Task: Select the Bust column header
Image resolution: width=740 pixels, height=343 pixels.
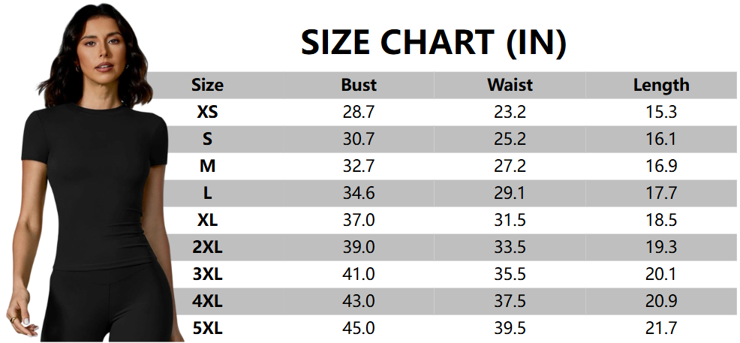Action: [x=359, y=85]
